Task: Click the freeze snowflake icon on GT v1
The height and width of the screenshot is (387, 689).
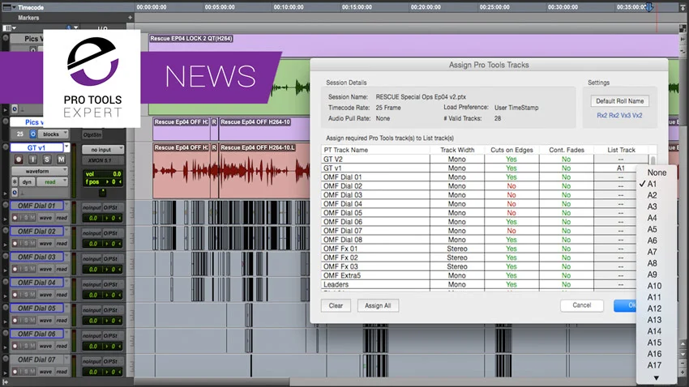Action: click(x=15, y=181)
